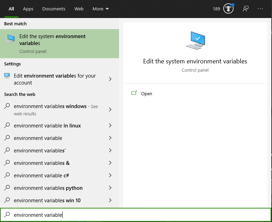Image resolution: width=272 pixels, height=222 pixels.
Task: Select 'environment variables win 10' suggestion
Action: (x=47, y=201)
